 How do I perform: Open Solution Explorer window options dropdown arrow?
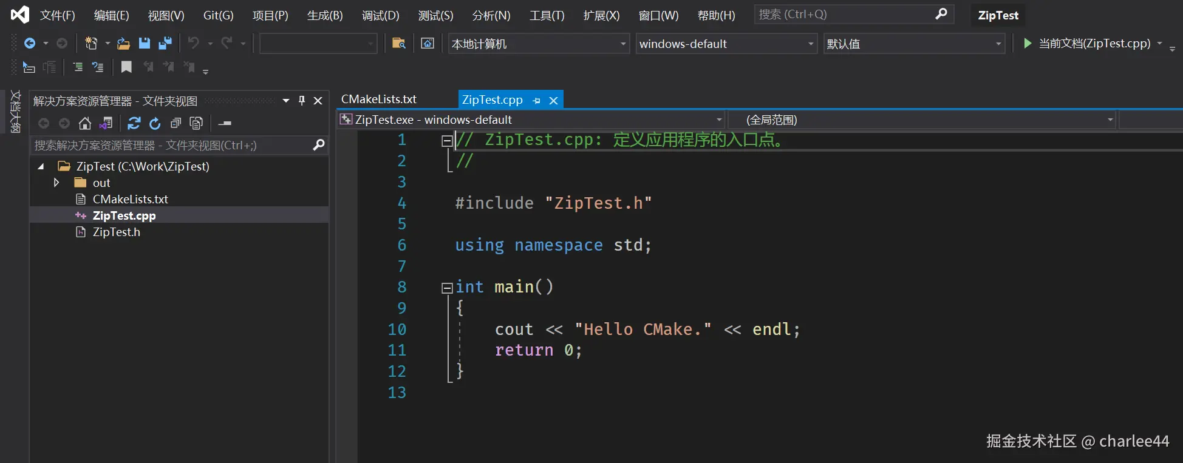[x=286, y=101]
